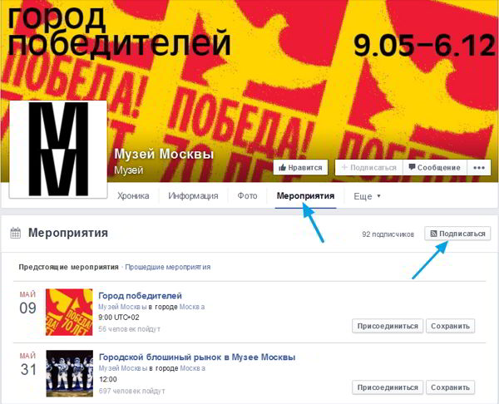Click Город победителей event thumbnail

(x=69, y=312)
